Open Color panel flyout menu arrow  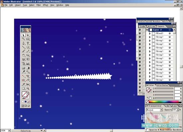click(181, 85)
